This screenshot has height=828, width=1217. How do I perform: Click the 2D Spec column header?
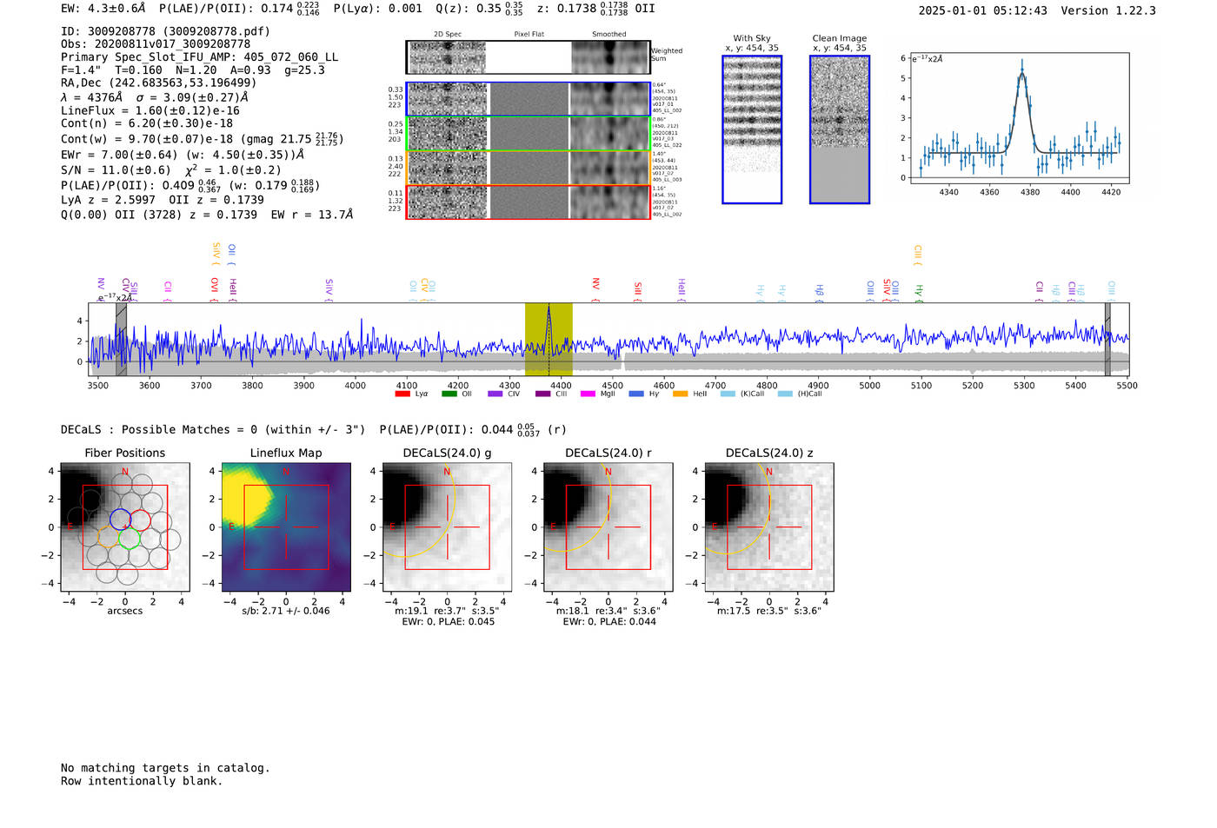448,35
